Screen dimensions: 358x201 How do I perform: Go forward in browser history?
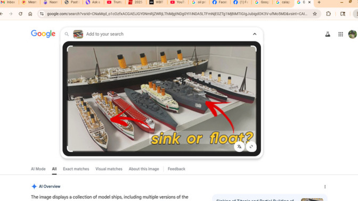click(11, 14)
